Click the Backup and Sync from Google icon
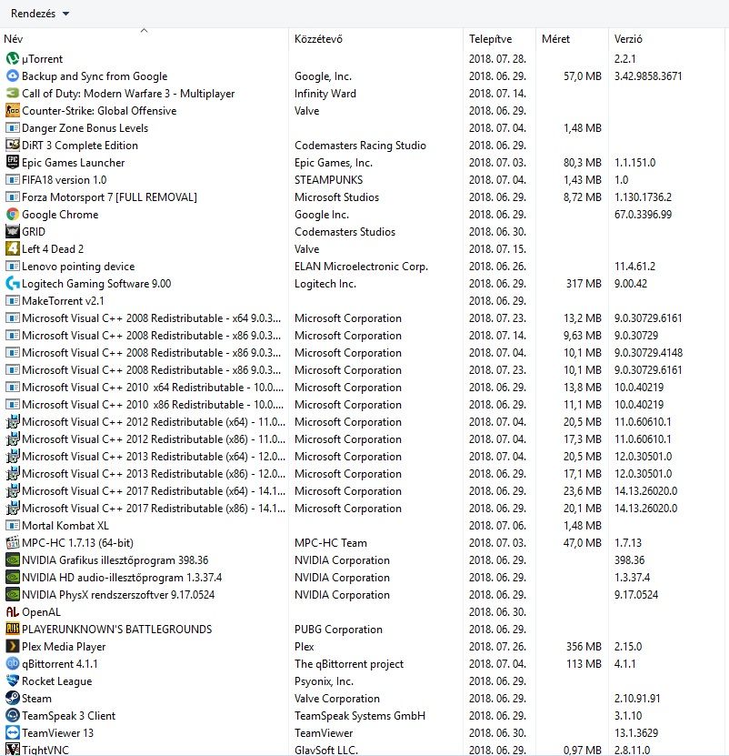Image resolution: width=729 pixels, height=756 pixels. [x=13, y=76]
